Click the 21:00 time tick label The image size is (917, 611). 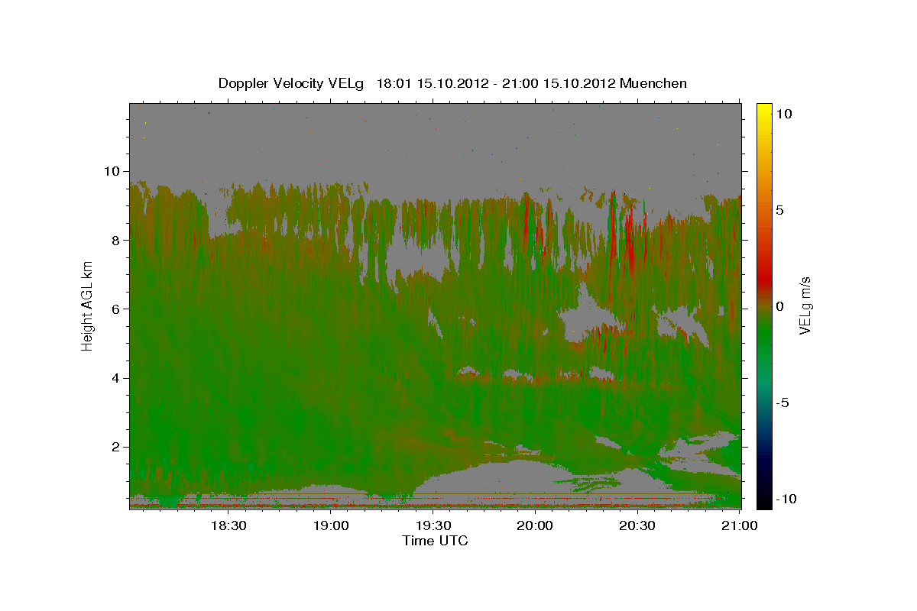740,525
